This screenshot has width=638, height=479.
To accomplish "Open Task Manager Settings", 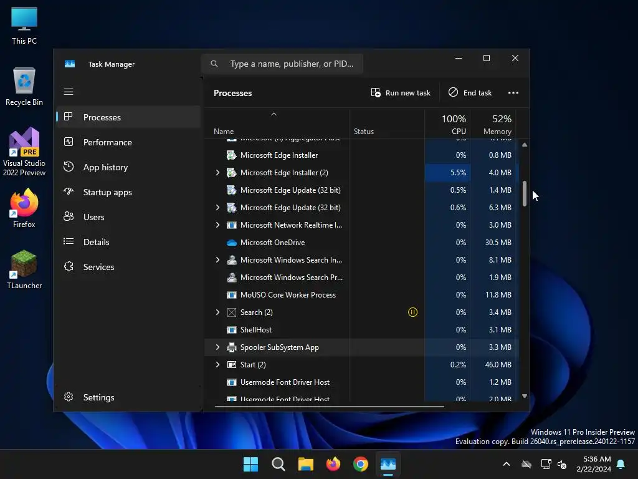I will point(128,397).
